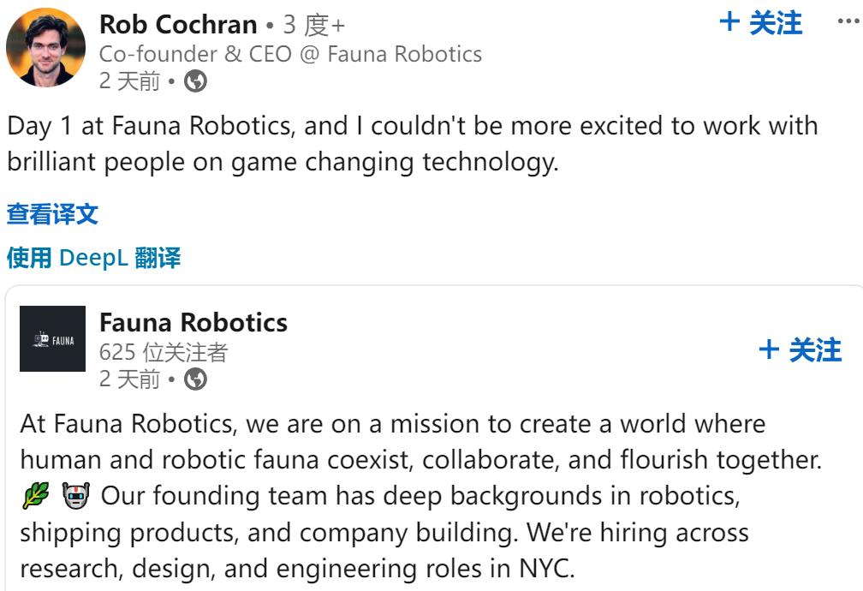Screen dimensions: 863x591
Task: Click the 查看译文 translation link
Action: [52, 214]
